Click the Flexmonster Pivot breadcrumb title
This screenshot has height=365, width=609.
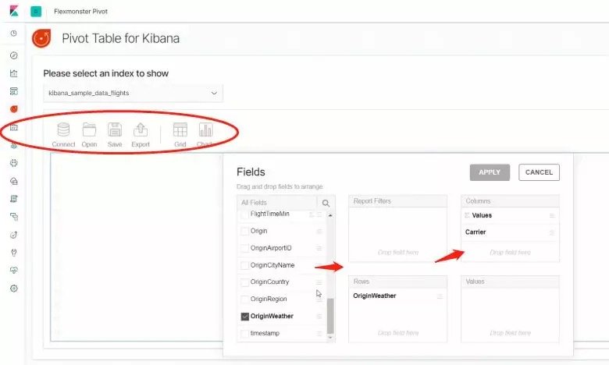(80, 12)
